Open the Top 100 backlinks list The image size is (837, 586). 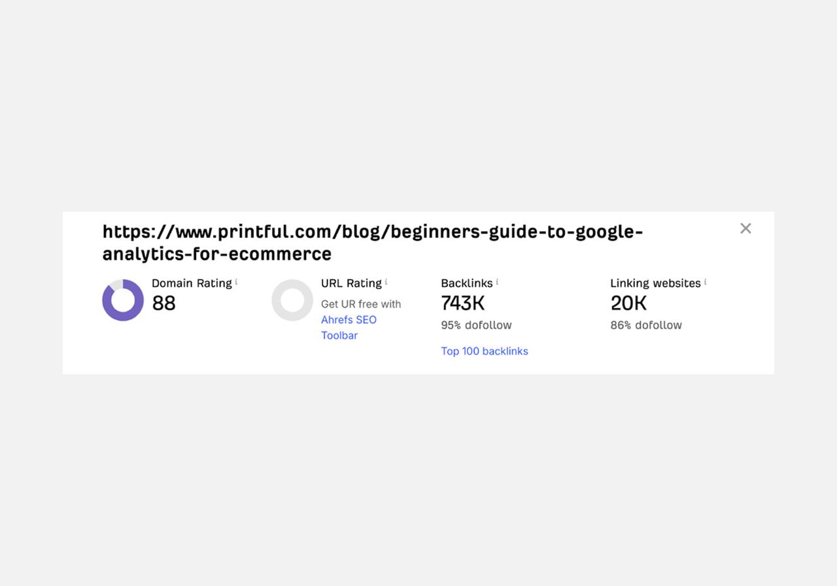[x=485, y=351]
